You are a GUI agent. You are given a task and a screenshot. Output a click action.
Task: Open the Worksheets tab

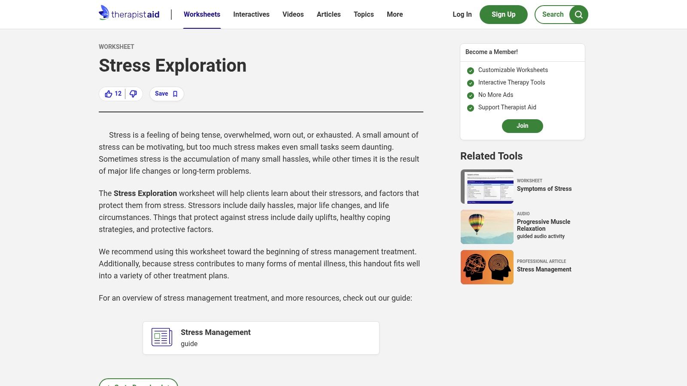point(202,14)
